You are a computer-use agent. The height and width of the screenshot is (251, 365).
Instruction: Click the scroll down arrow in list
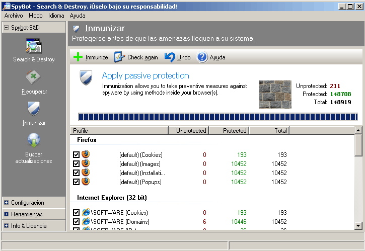click(x=358, y=226)
